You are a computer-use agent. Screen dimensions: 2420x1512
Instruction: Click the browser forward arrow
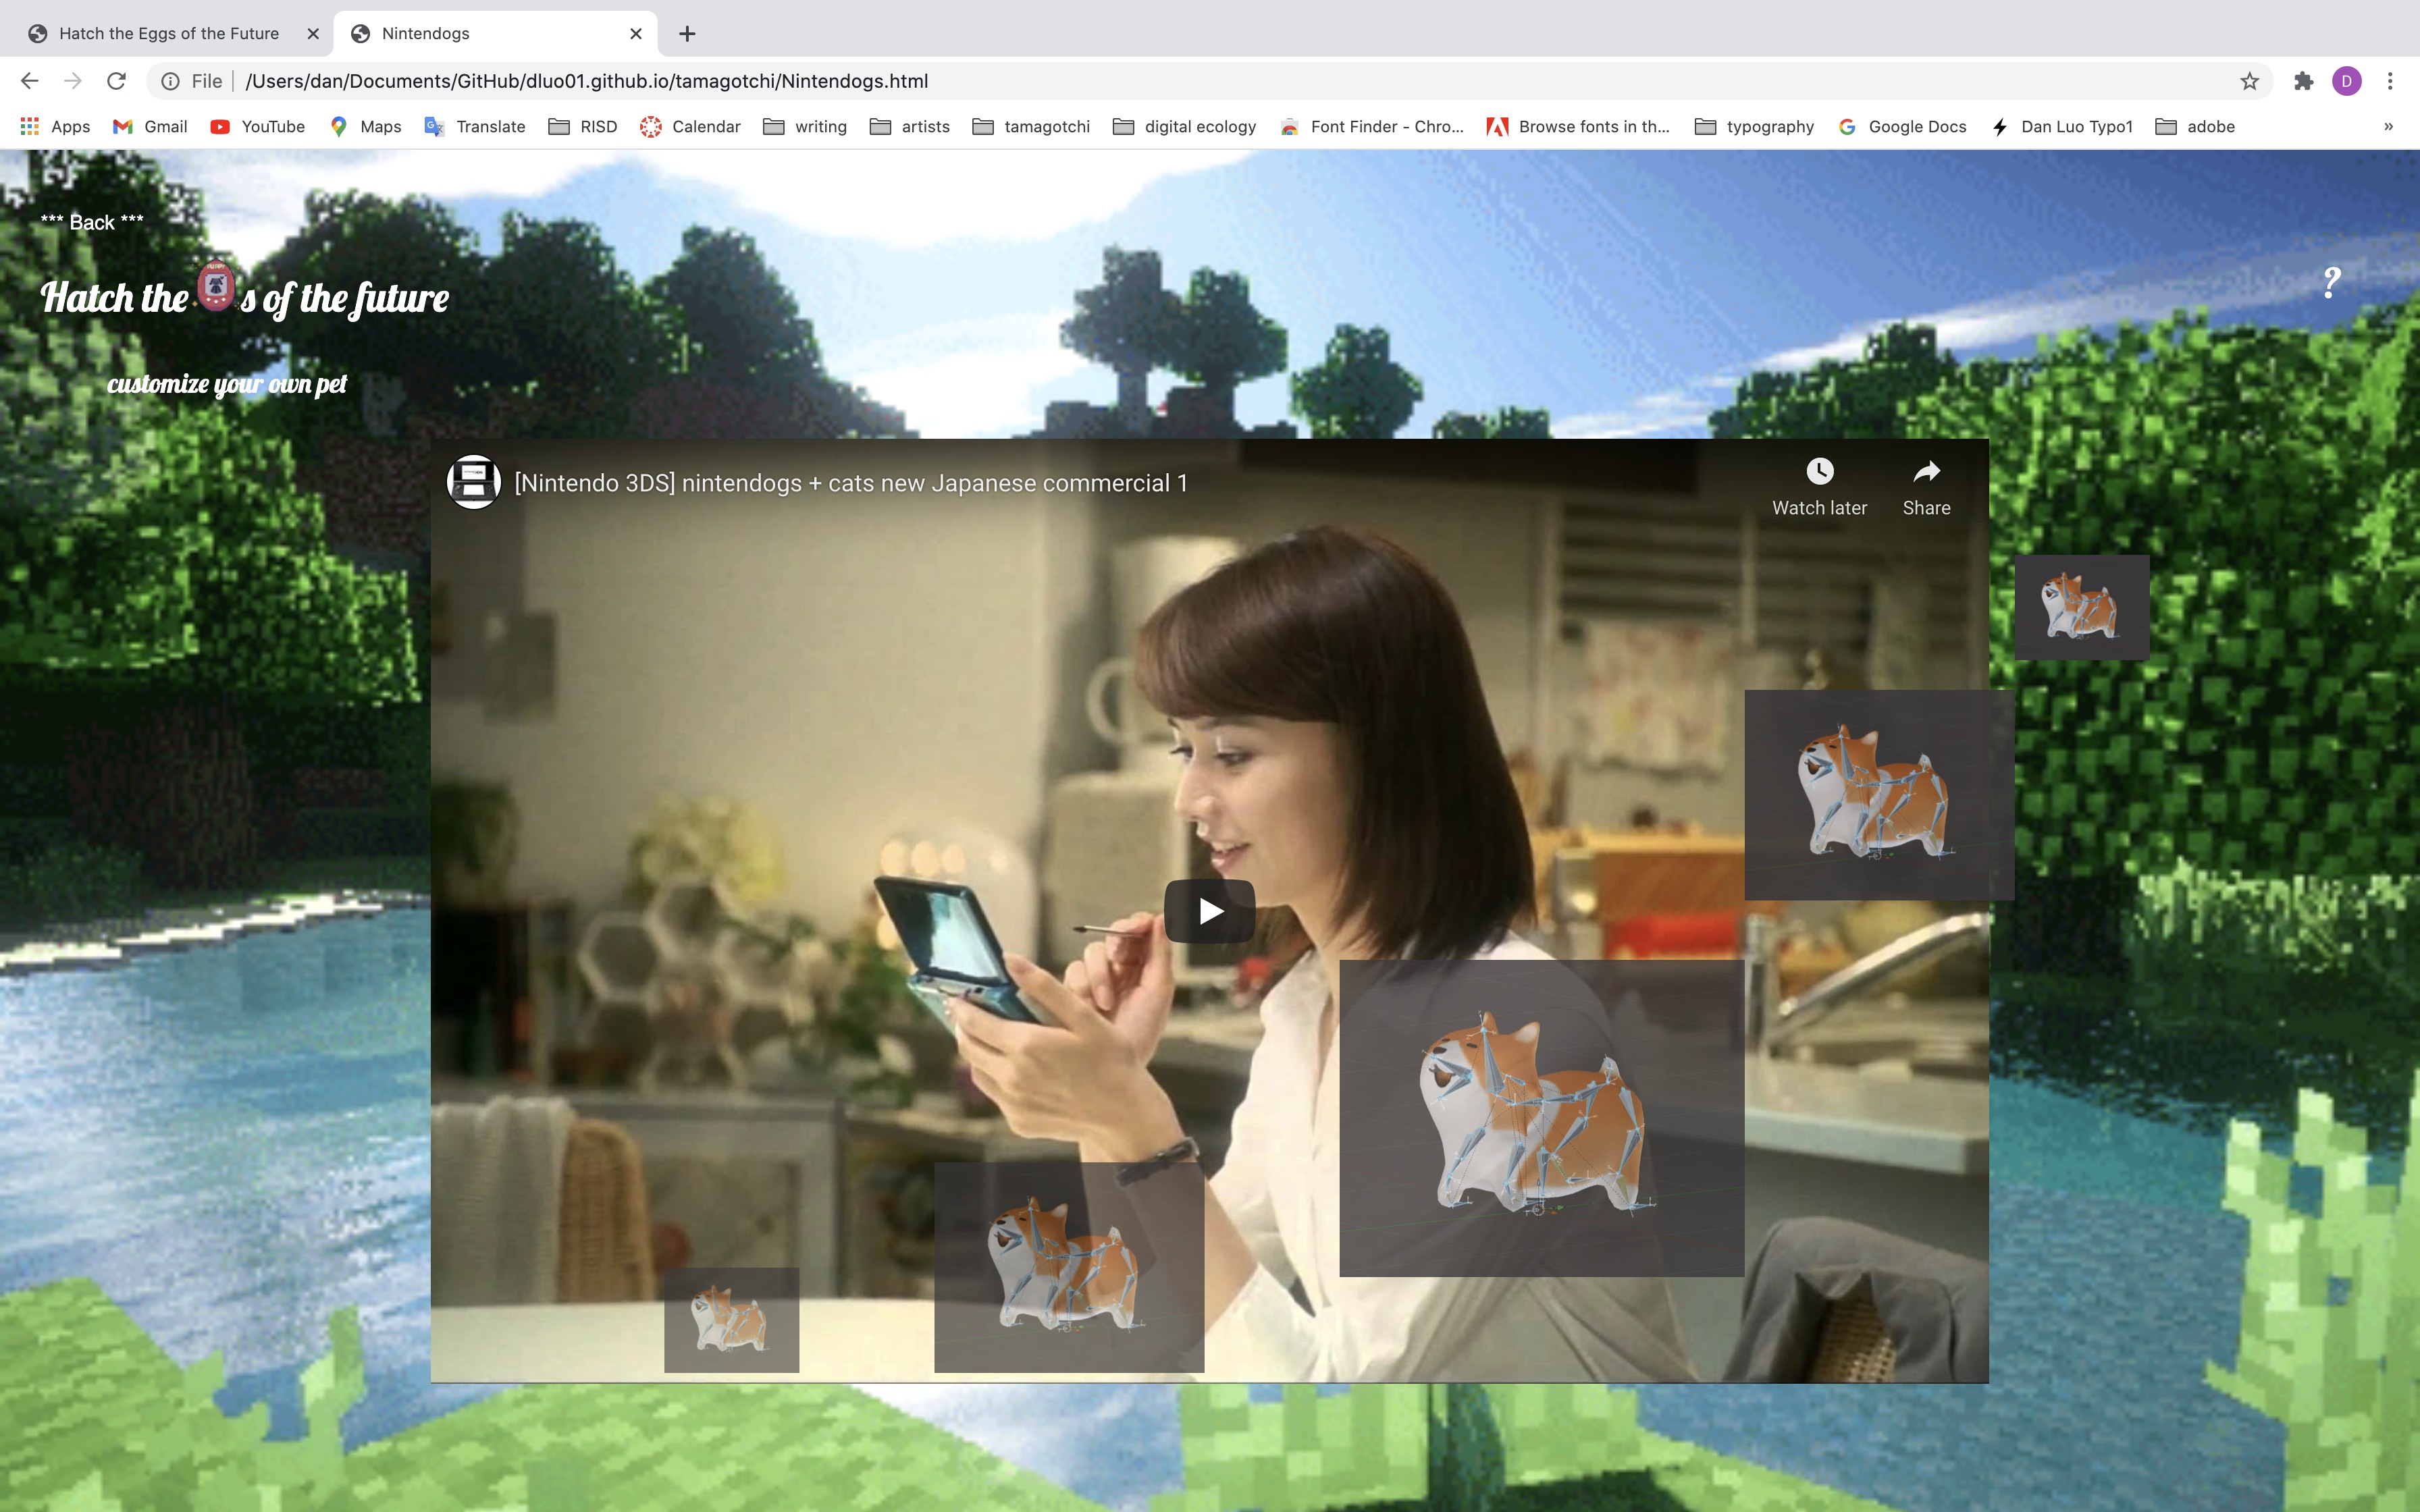73,81
